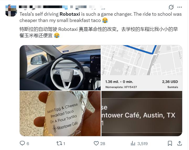The image size is (189, 150).
Task: Open the route map fare receipt image
Action: [142, 68]
